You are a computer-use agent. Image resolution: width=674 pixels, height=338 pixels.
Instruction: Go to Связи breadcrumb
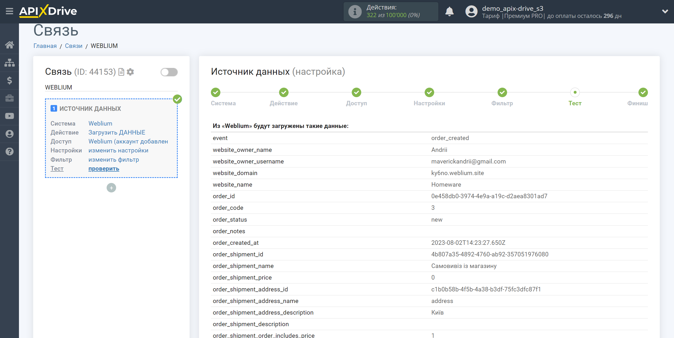coord(74,46)
